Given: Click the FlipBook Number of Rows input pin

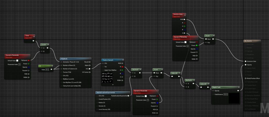Looking at the screenshot, I should pos(61,65).
